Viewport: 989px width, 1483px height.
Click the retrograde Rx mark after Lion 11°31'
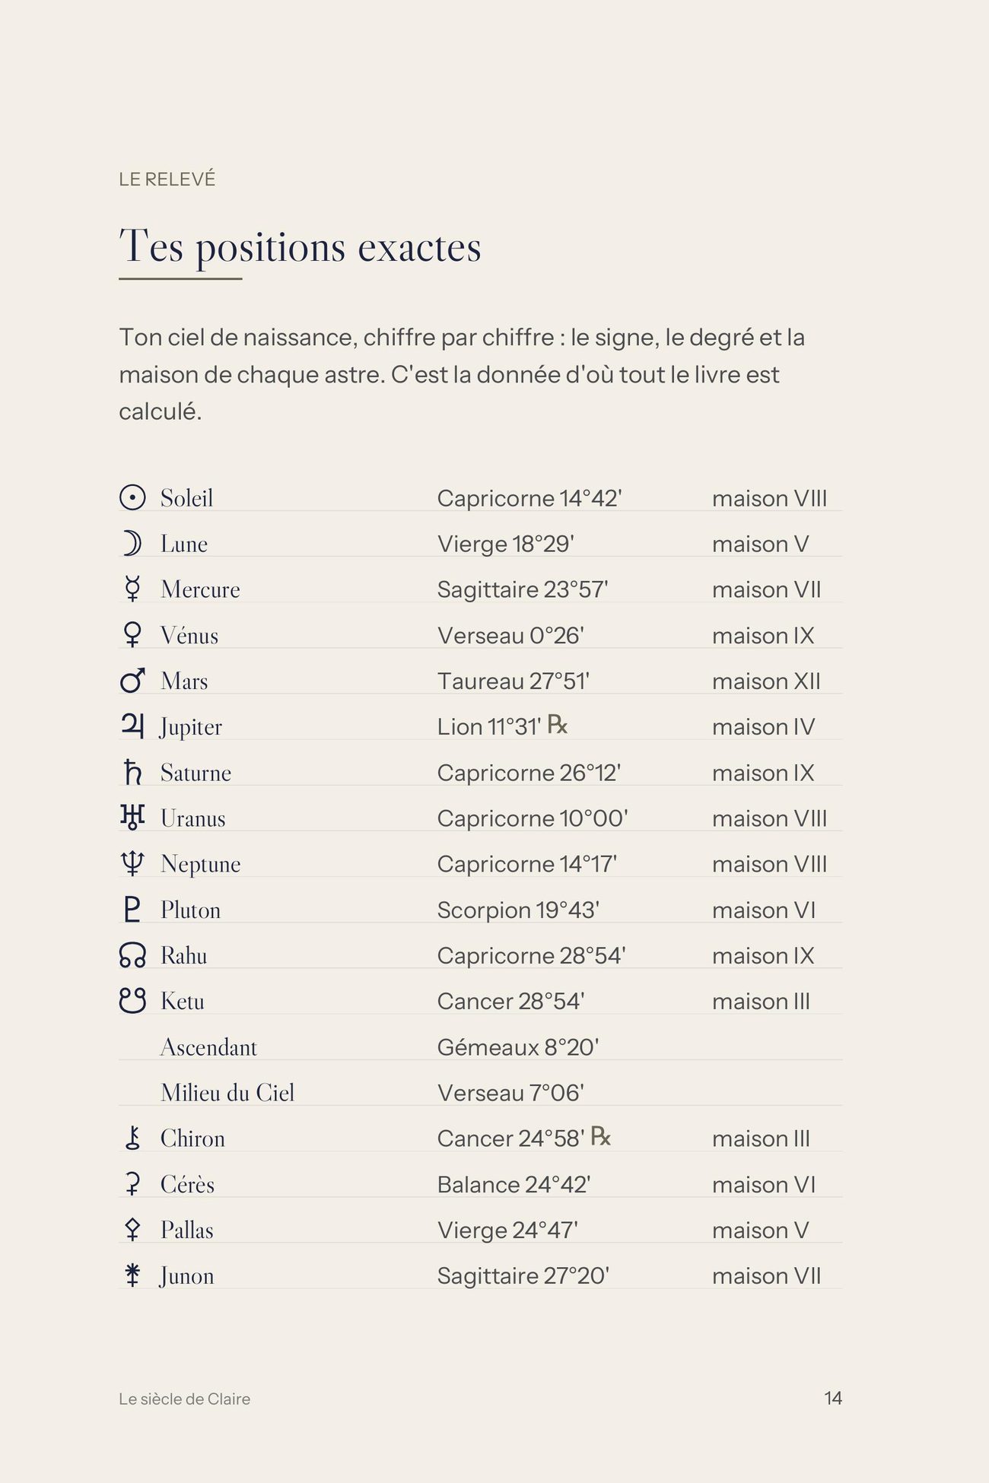[558, 724]
